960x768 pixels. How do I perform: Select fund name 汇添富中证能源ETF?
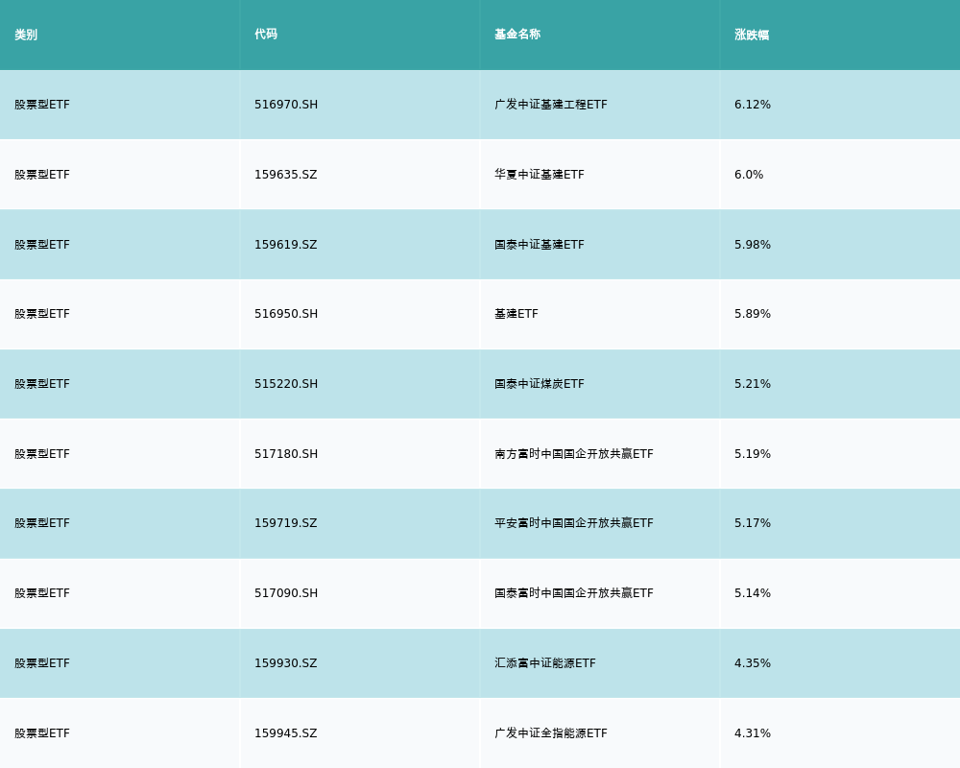[x=545, y=663]
